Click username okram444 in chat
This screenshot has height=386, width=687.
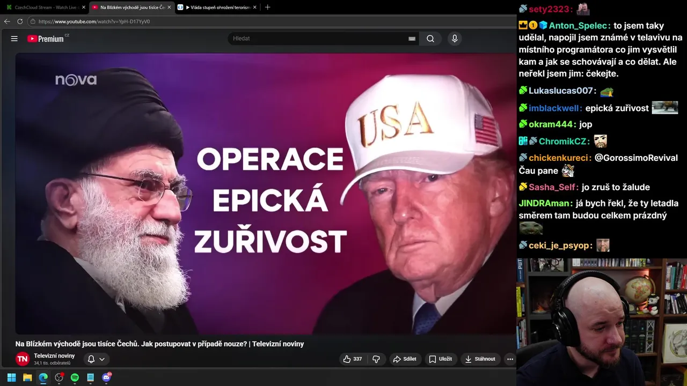click(550, 124)
